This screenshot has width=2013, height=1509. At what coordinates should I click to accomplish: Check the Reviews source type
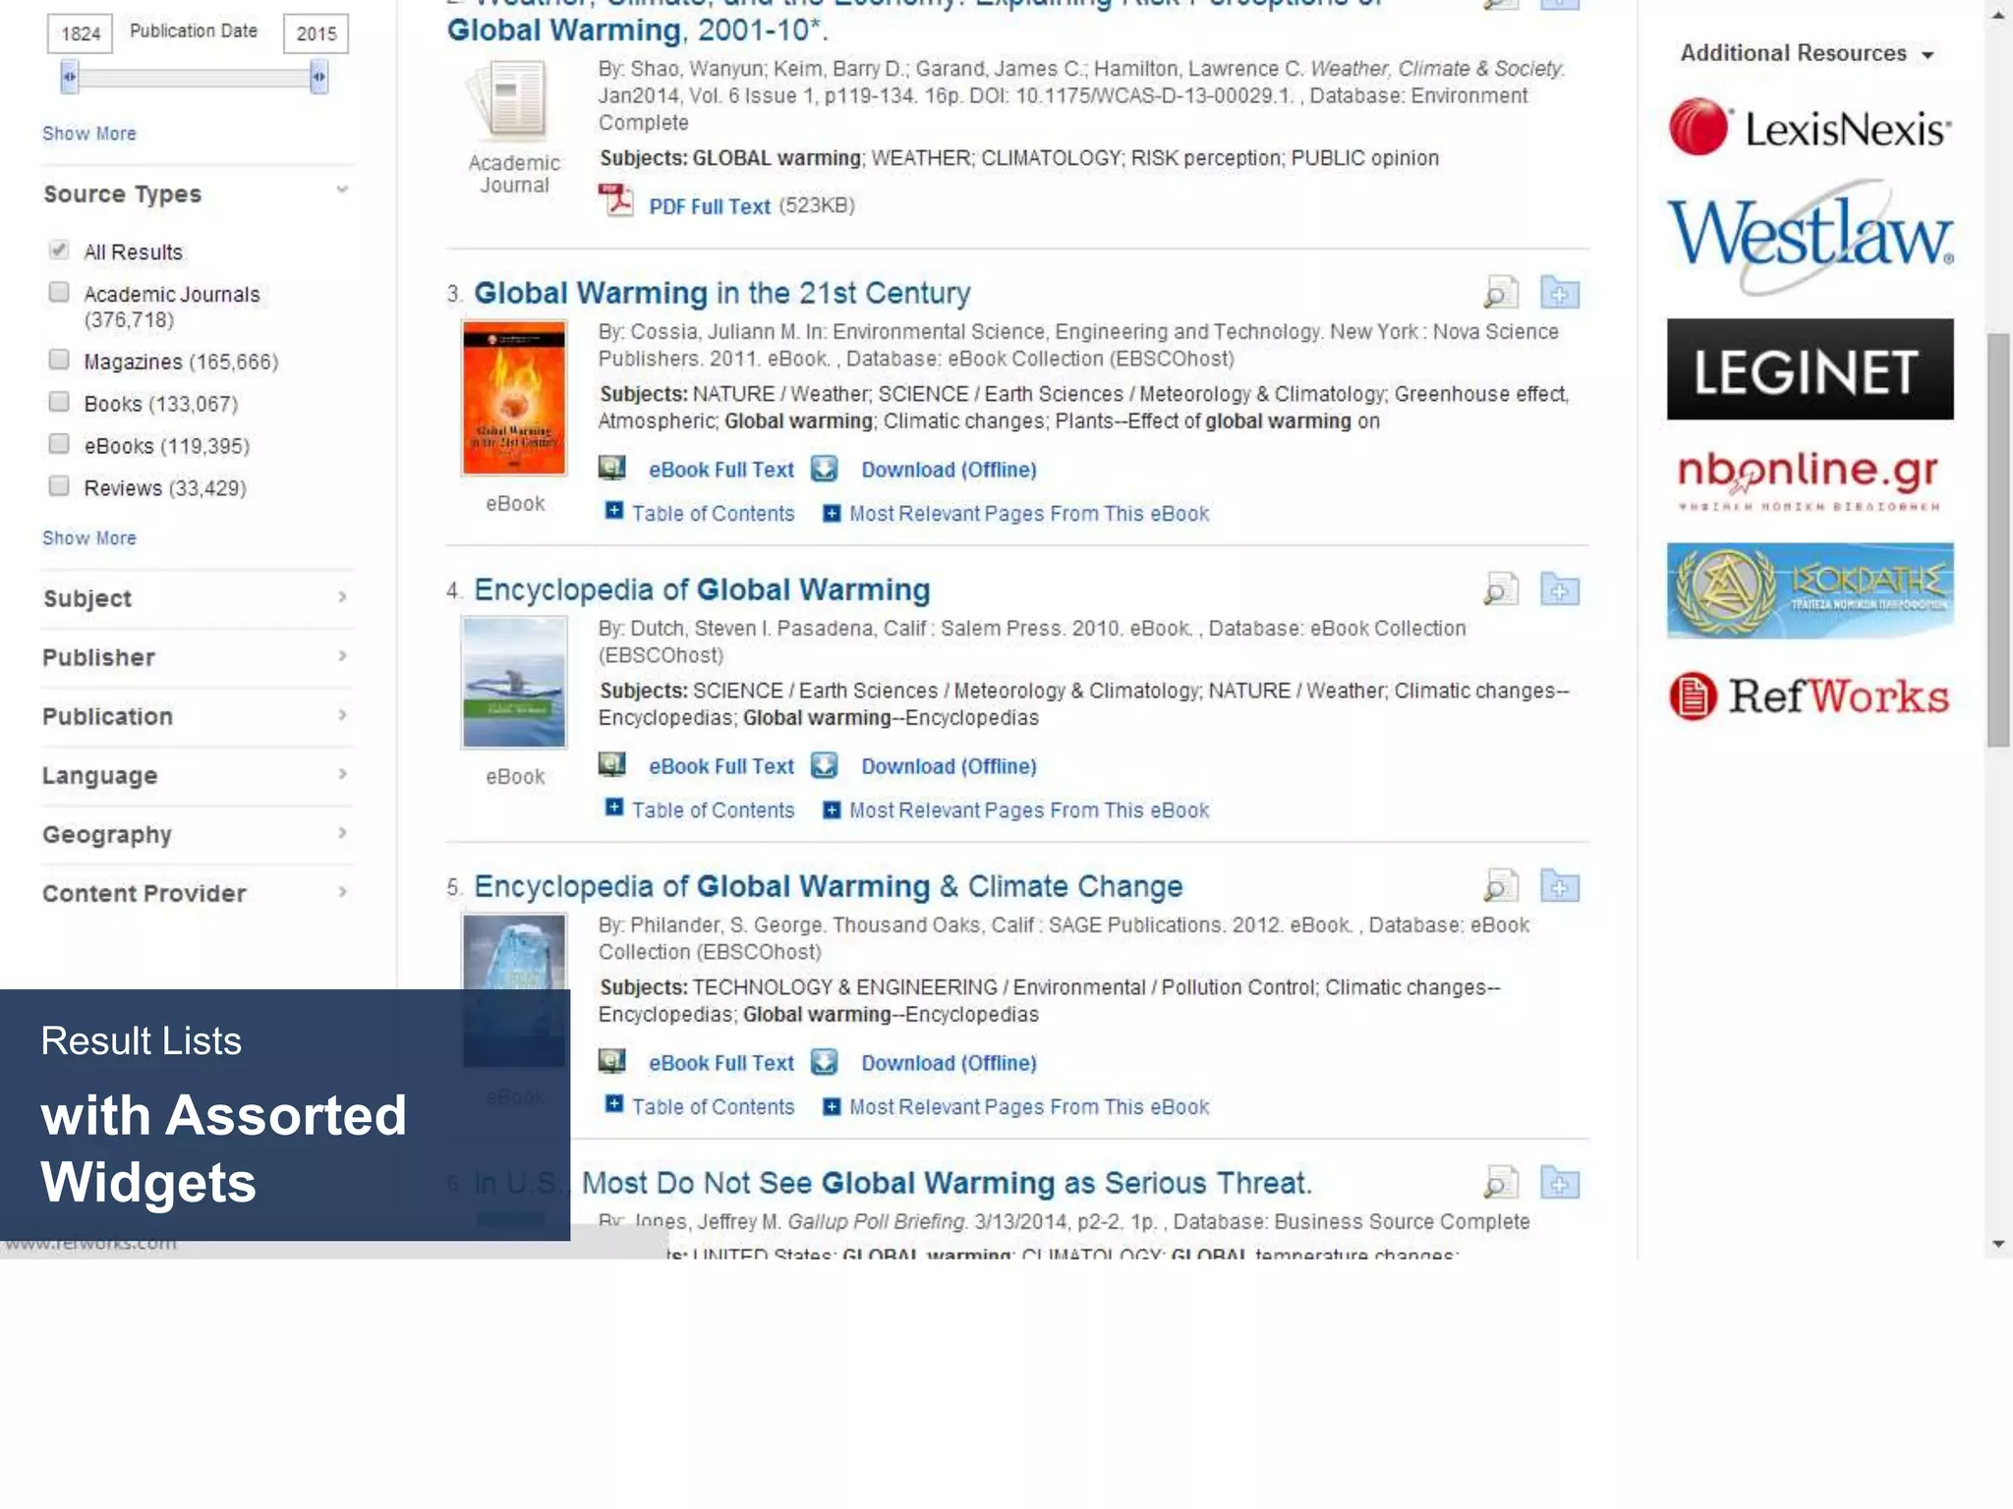pos(59,486)
